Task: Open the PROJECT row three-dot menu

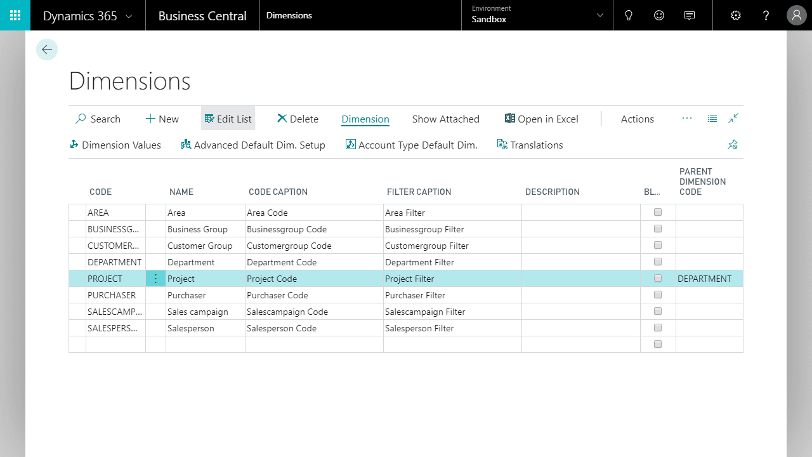Action: pyautogui.click(x=156, y=279)
